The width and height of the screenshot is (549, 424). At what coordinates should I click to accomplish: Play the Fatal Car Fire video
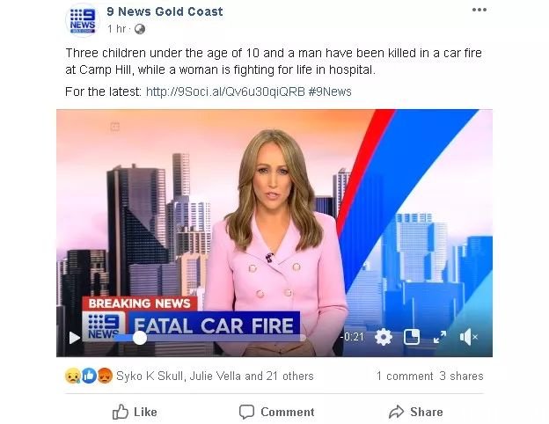[74, 338]
